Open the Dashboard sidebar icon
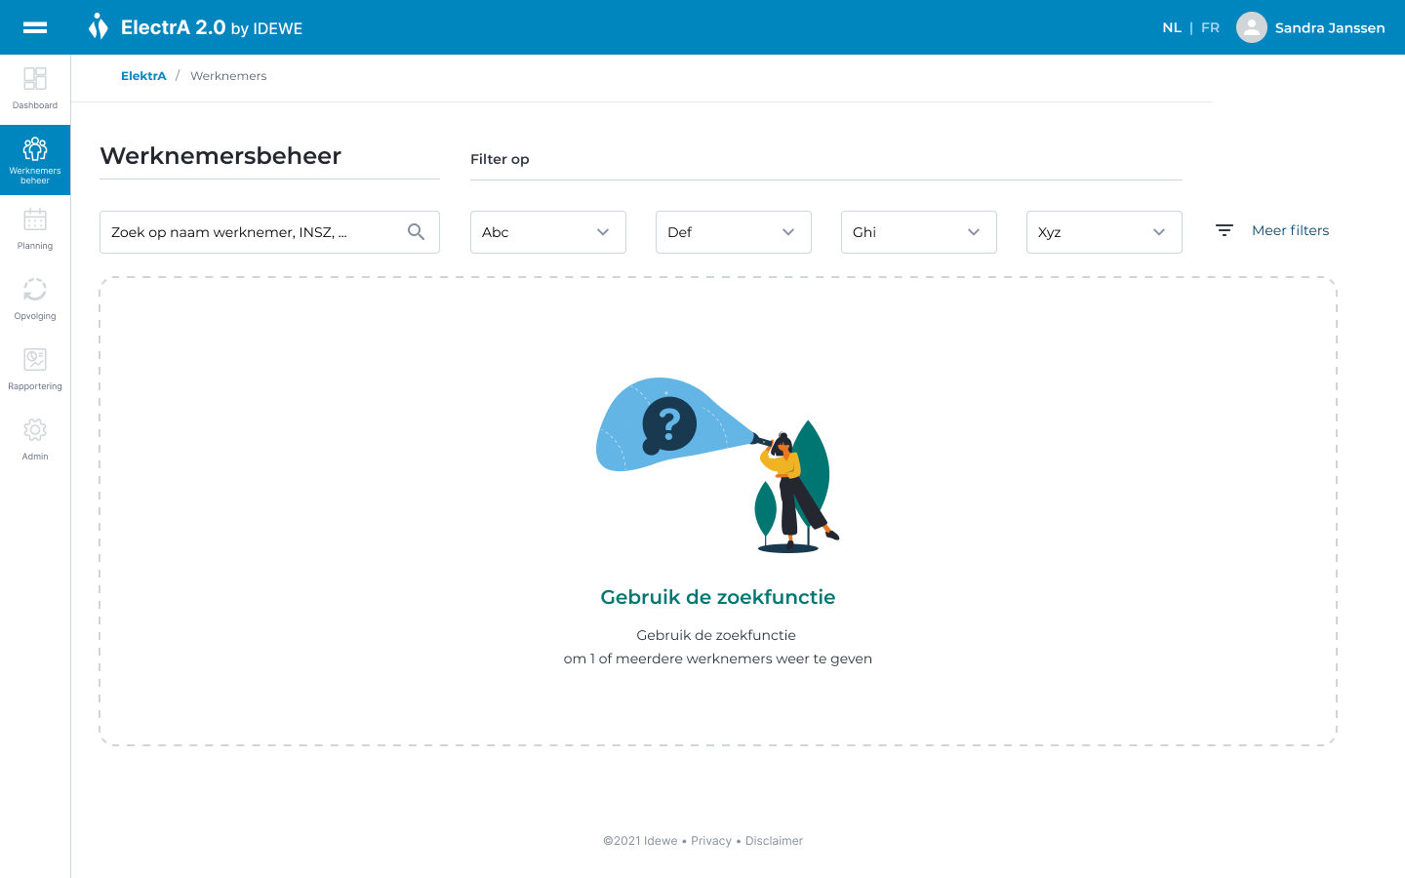The width and height of the screenshot is (1405, 878). pyautogui.click(x=35, y=78)
